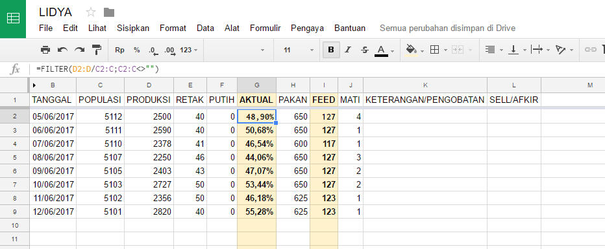Format as Rp currency
This screenshot has width=605, height=249.
(119, 50)
